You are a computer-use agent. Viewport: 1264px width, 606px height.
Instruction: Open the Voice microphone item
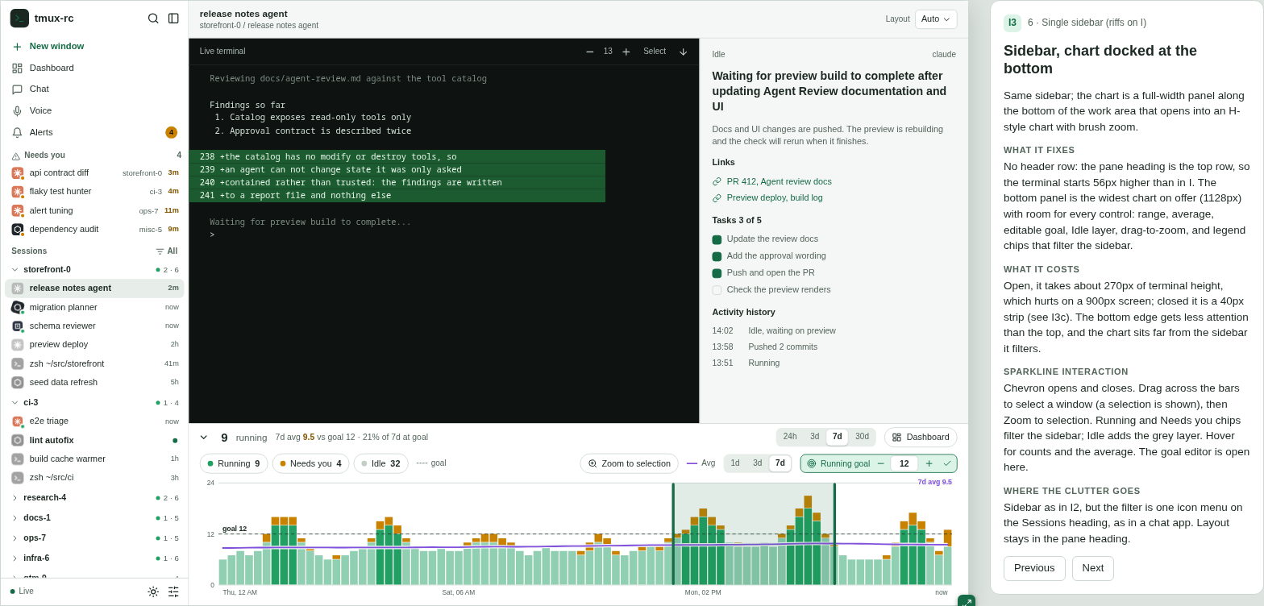pos(94,110)
